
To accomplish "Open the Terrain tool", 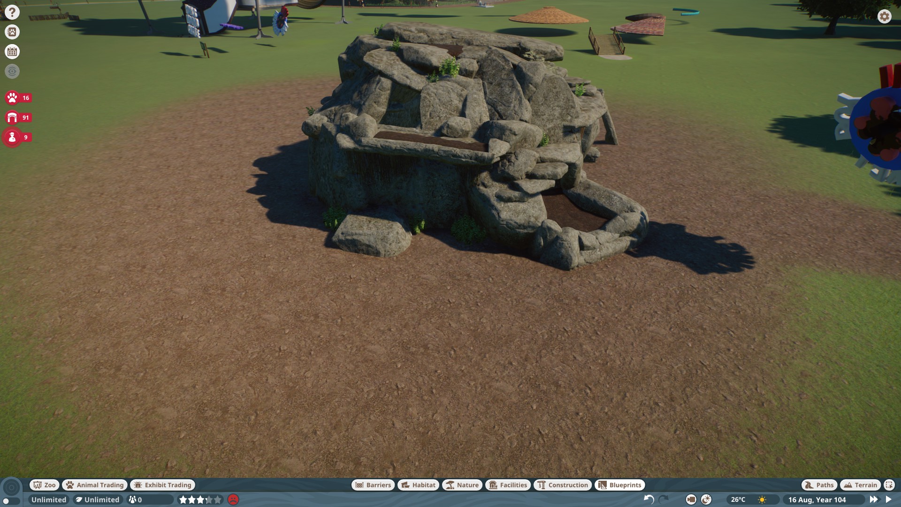I will (860, 485).
